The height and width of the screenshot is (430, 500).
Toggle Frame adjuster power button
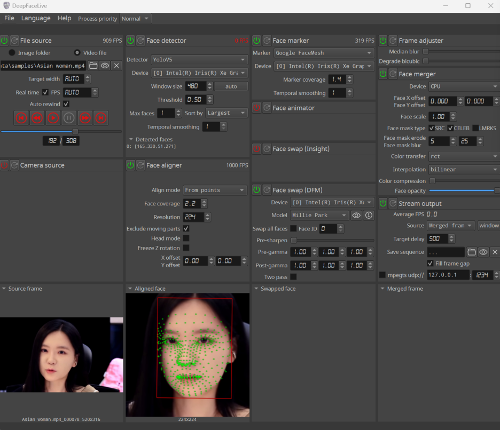click(x=383, y=41)
